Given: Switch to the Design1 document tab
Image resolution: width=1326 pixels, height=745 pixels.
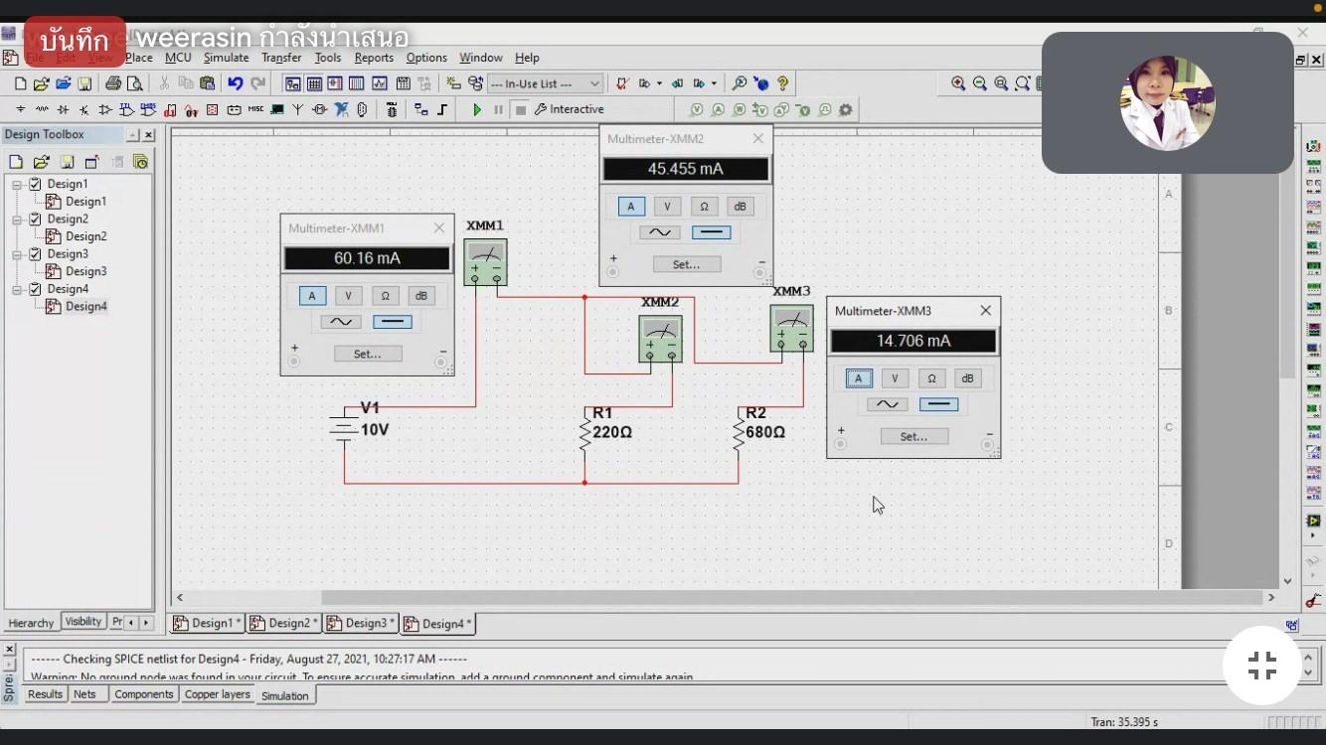Looking at the screenshot, I should click(x=207, y=623).
